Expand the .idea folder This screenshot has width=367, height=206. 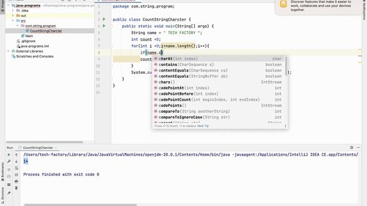13,10
